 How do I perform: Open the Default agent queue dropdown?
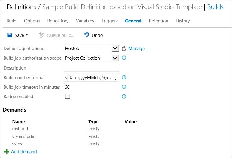click(x=115, y=48)
